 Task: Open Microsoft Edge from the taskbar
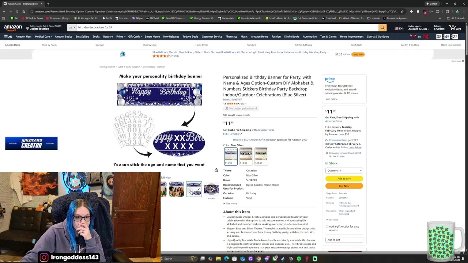pos(226,259)
